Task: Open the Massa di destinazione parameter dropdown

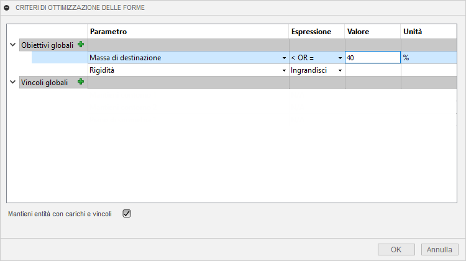Action: pos(284,58)
